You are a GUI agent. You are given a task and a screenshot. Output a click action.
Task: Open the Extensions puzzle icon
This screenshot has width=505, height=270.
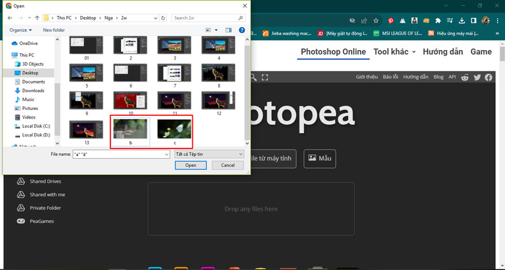pyautogui.click(x=437, y=21)
